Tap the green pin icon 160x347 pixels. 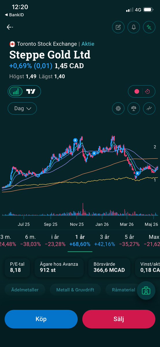point(149,27)
